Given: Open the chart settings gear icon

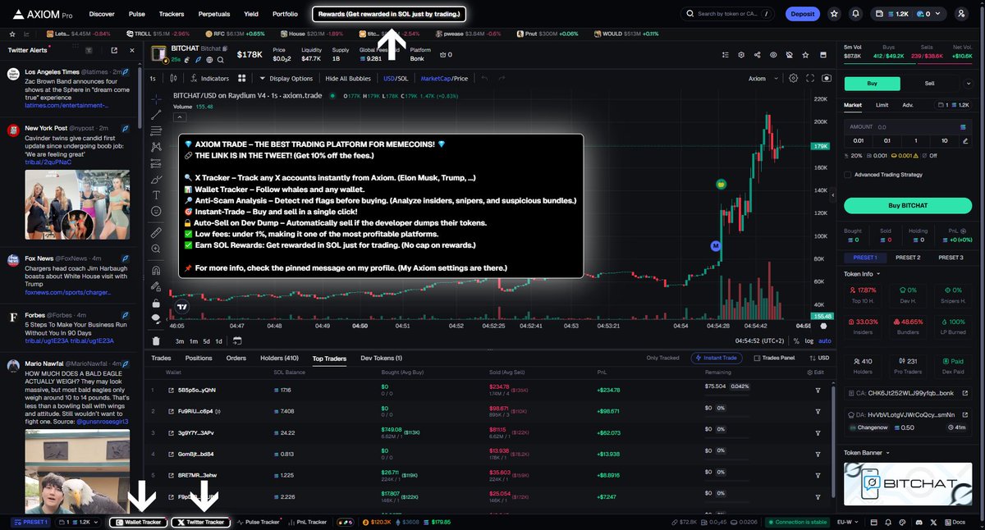Looking at the screenshot, I should 793,78.
